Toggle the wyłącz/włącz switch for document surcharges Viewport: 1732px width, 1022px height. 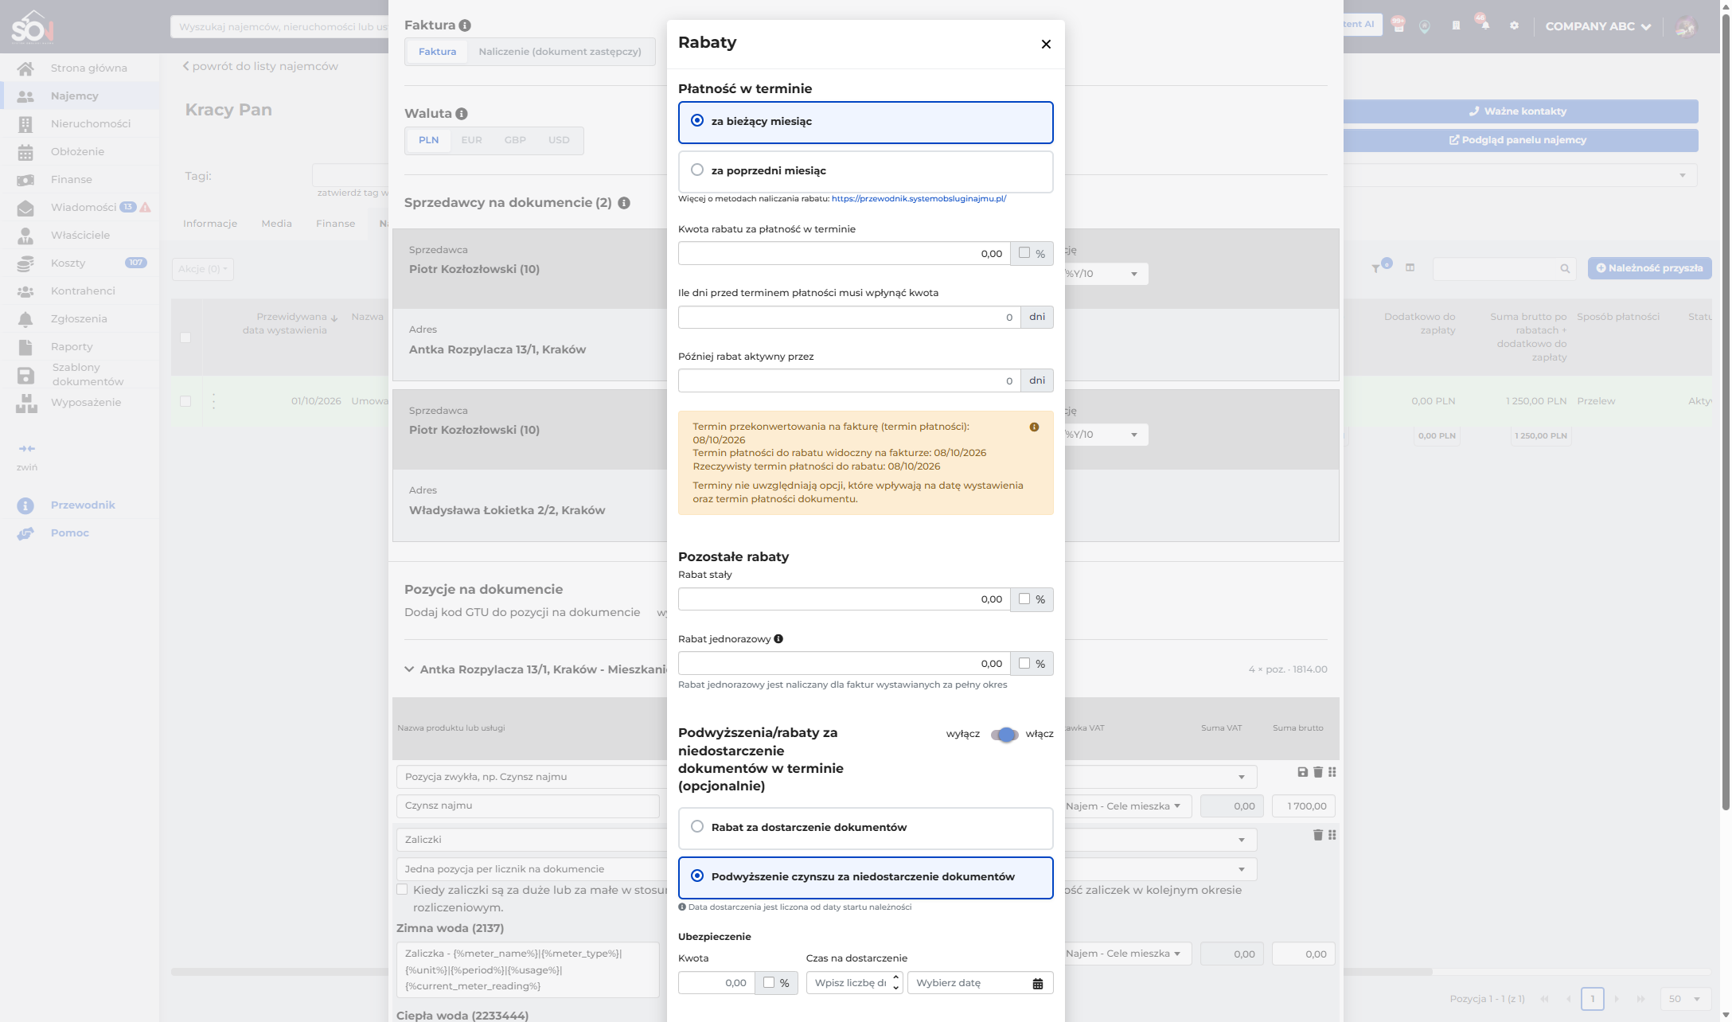point(1004,734)
